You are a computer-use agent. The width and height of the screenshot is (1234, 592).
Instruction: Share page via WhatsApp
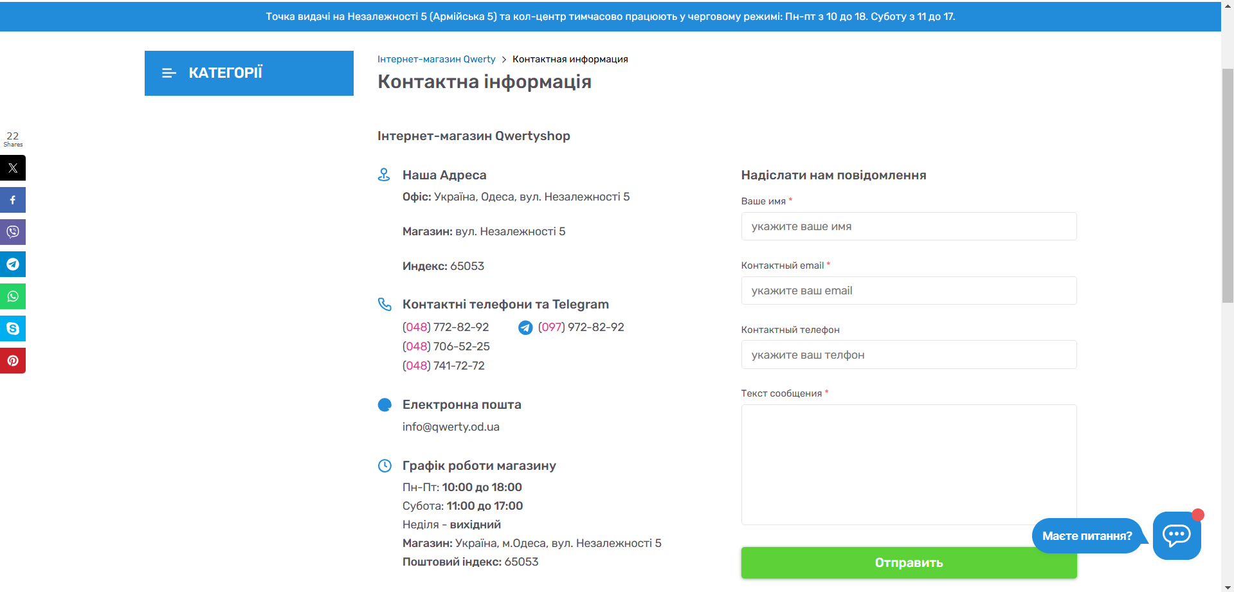13,296
